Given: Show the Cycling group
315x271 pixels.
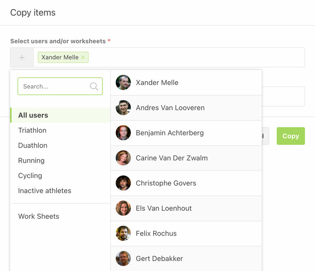Looking at the screenshot, I should click(x=30, y=176).
